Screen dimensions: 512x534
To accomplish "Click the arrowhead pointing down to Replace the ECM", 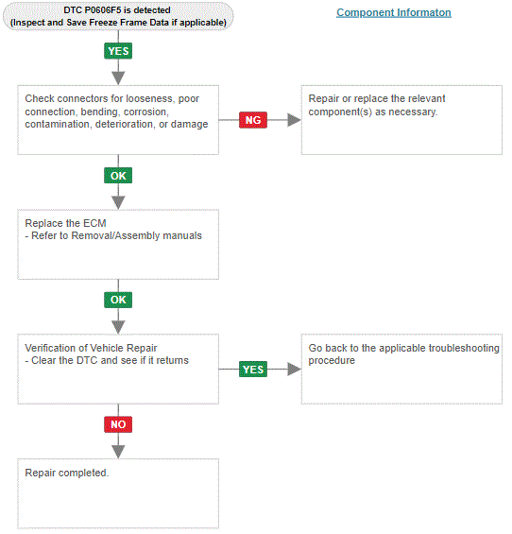I will click(118, 202).
